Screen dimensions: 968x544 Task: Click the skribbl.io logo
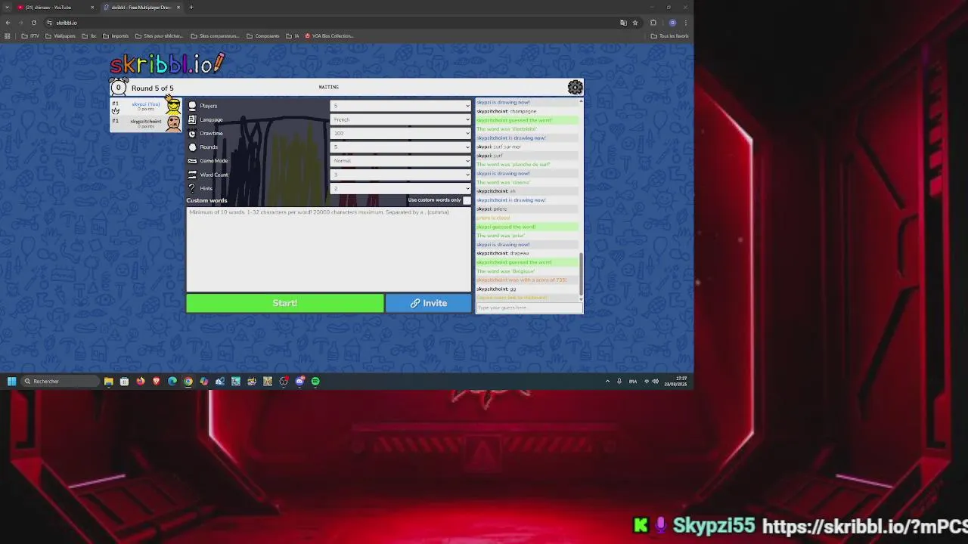click(x=167, y=63)
